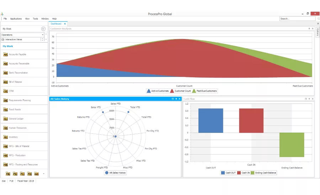
Task: Select the Dashboard tab
Action: [x=56, y=24]
